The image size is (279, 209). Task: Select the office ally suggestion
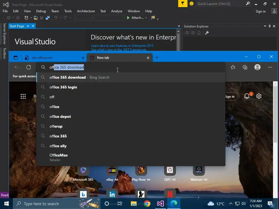(131, 146)
